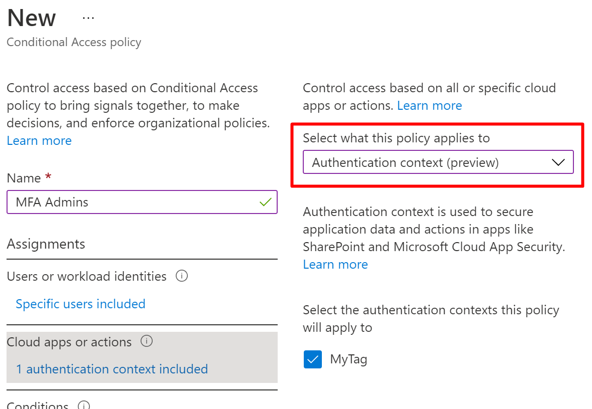Uncheck the MyTag authentication context checkbox
Image resolution: width=592 pixels, height=409 pixels.
313,359
